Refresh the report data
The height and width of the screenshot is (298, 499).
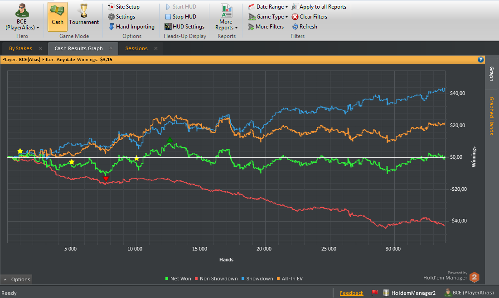(305, 27)
